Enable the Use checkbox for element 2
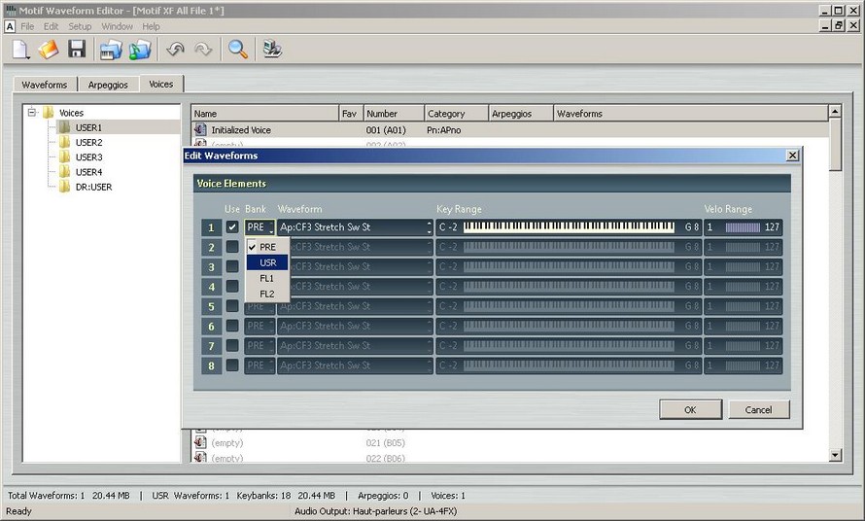The image size is (865, 521). tap(232, 247)
